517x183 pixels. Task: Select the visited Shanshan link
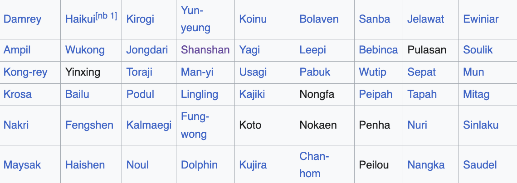tap(205, 50)
